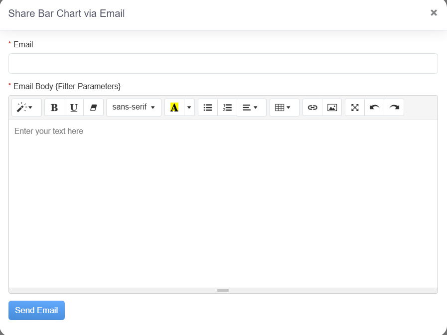Toggle bold formatting
The height and width of the screenshot is (335, 447).
[x=54, y=108]
